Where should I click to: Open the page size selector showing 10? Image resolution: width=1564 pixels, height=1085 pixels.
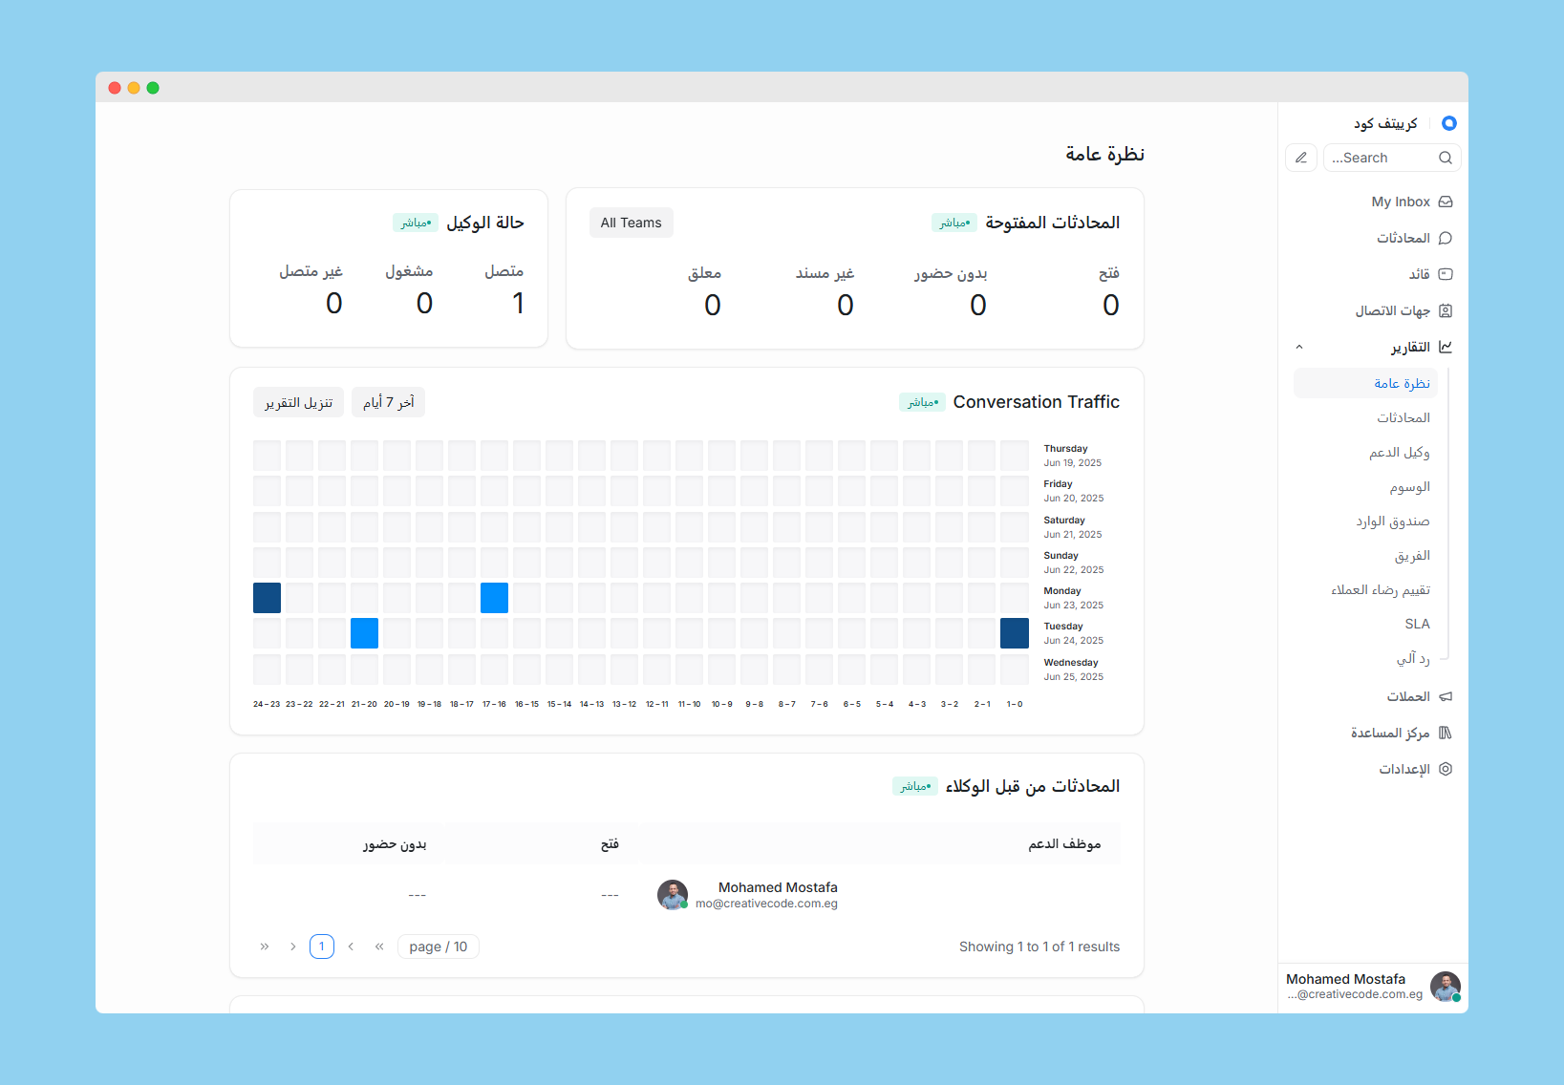(438, 947)
